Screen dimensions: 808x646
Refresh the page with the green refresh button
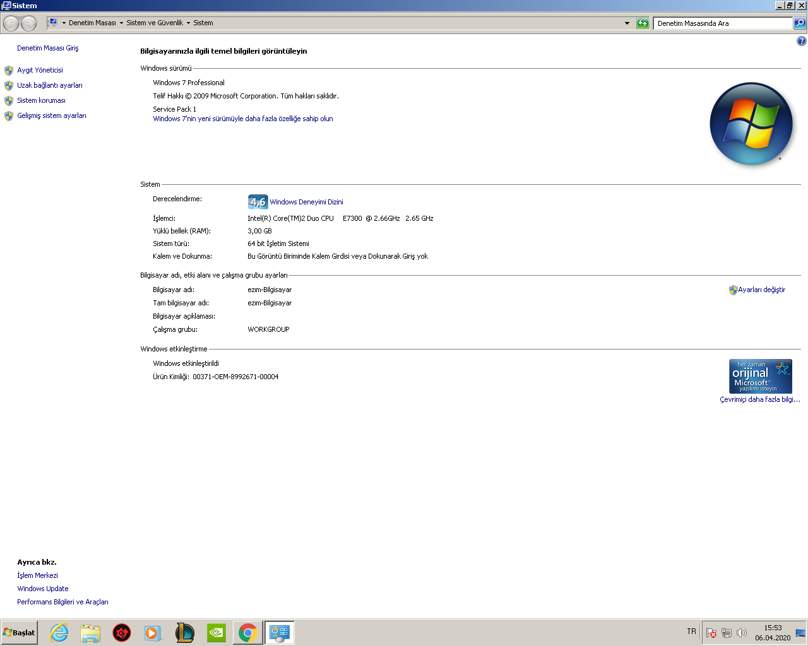[643, 23]
